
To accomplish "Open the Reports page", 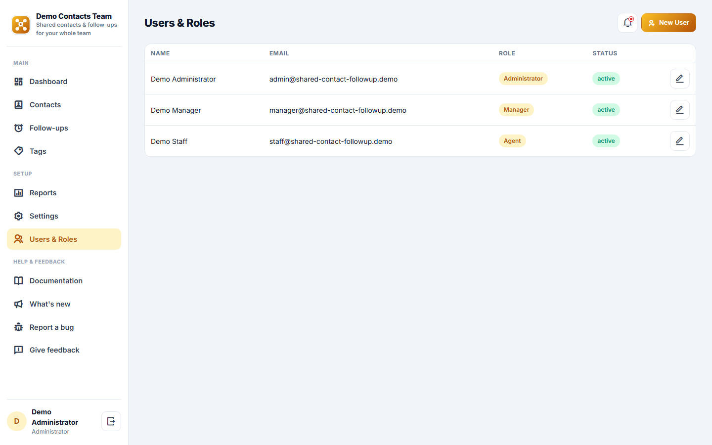I will click(x=64, y=193).
